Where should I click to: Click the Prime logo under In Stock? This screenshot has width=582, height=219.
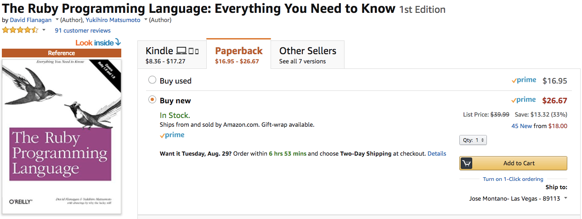pyautogui.click(x=172, y=135)
